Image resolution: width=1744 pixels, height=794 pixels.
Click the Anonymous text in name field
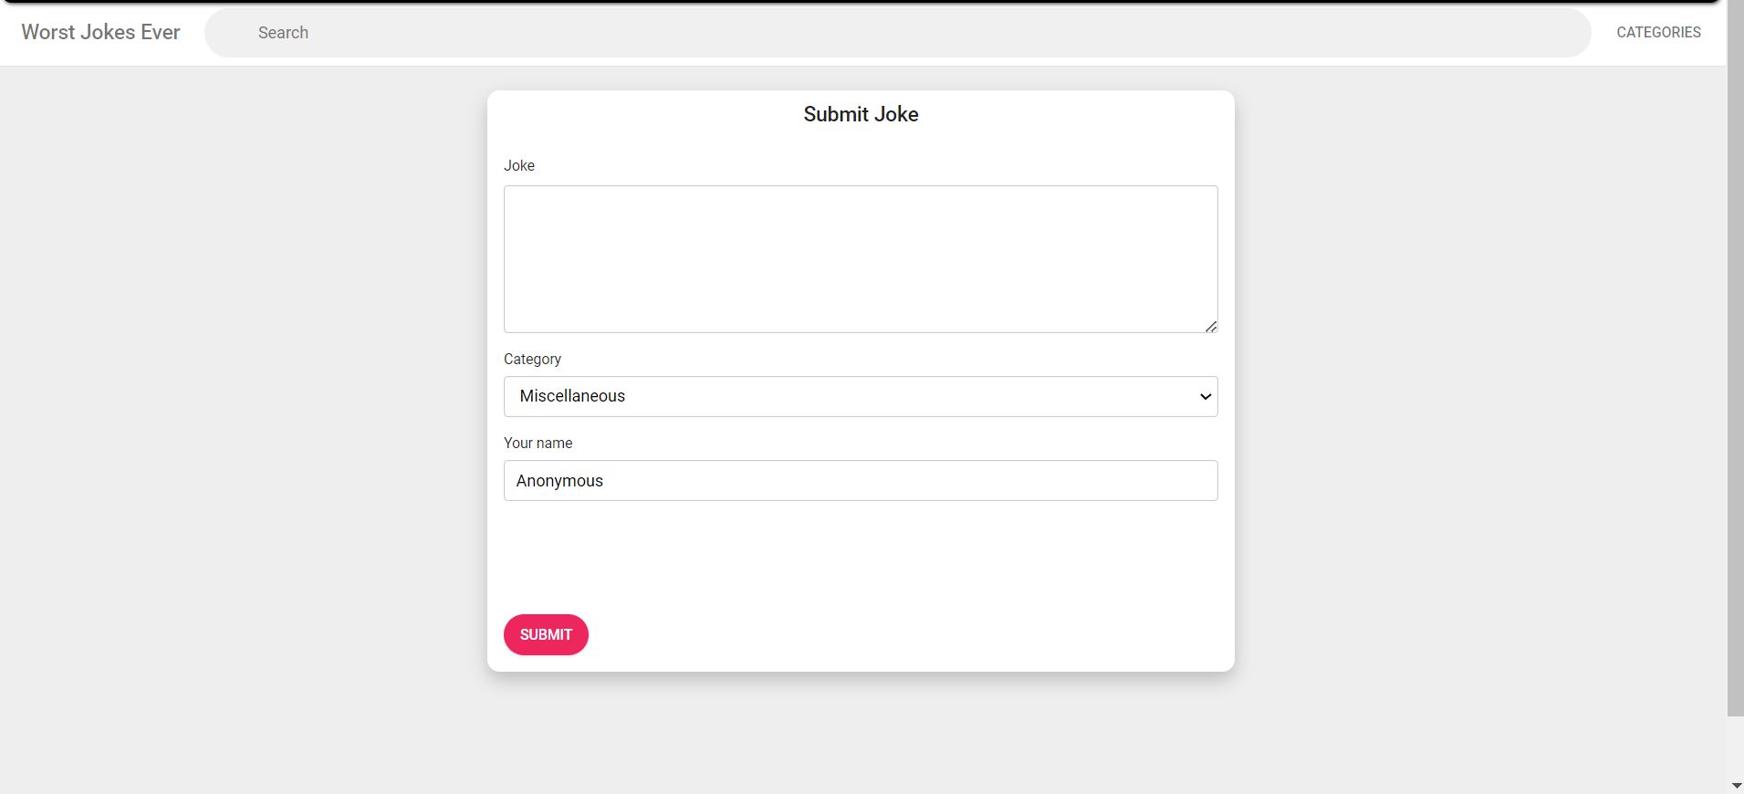coord(559,481)
